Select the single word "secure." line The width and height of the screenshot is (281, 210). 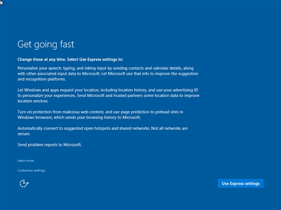[x=24, y=133]
